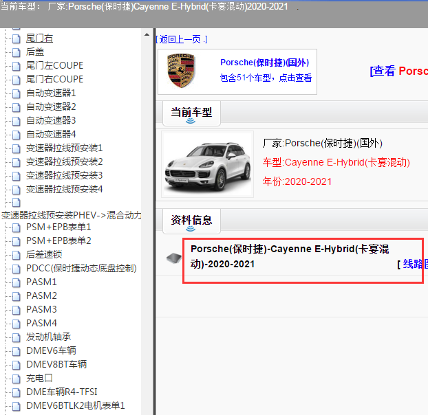Open Porsche(保时捷)(国外) brand link
Viewport: 428px width, 415px height.
264,63
